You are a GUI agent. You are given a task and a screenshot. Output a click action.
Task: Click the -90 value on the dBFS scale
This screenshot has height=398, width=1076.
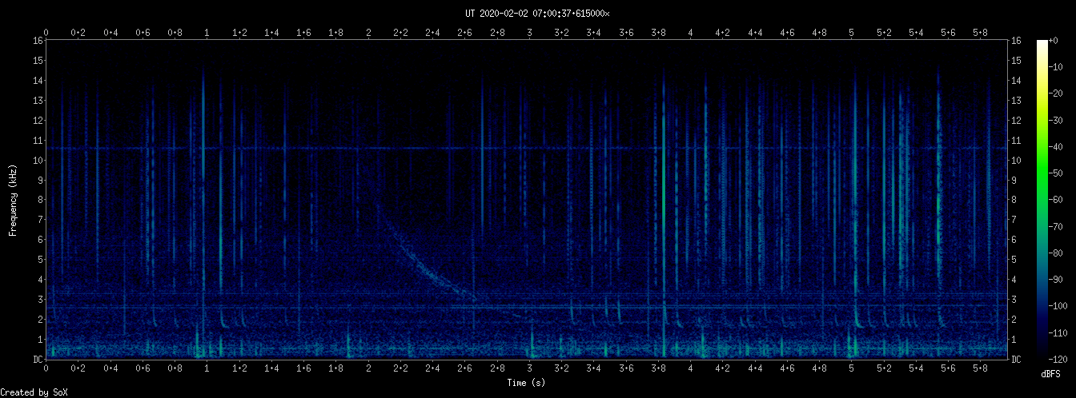coord(1058,280)
